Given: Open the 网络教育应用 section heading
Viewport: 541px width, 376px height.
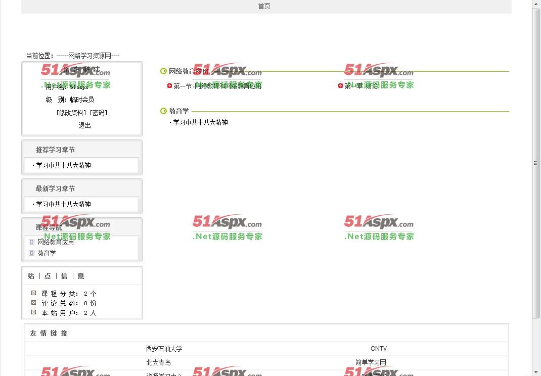Looking at the screenshot, I should click(189, 71).
